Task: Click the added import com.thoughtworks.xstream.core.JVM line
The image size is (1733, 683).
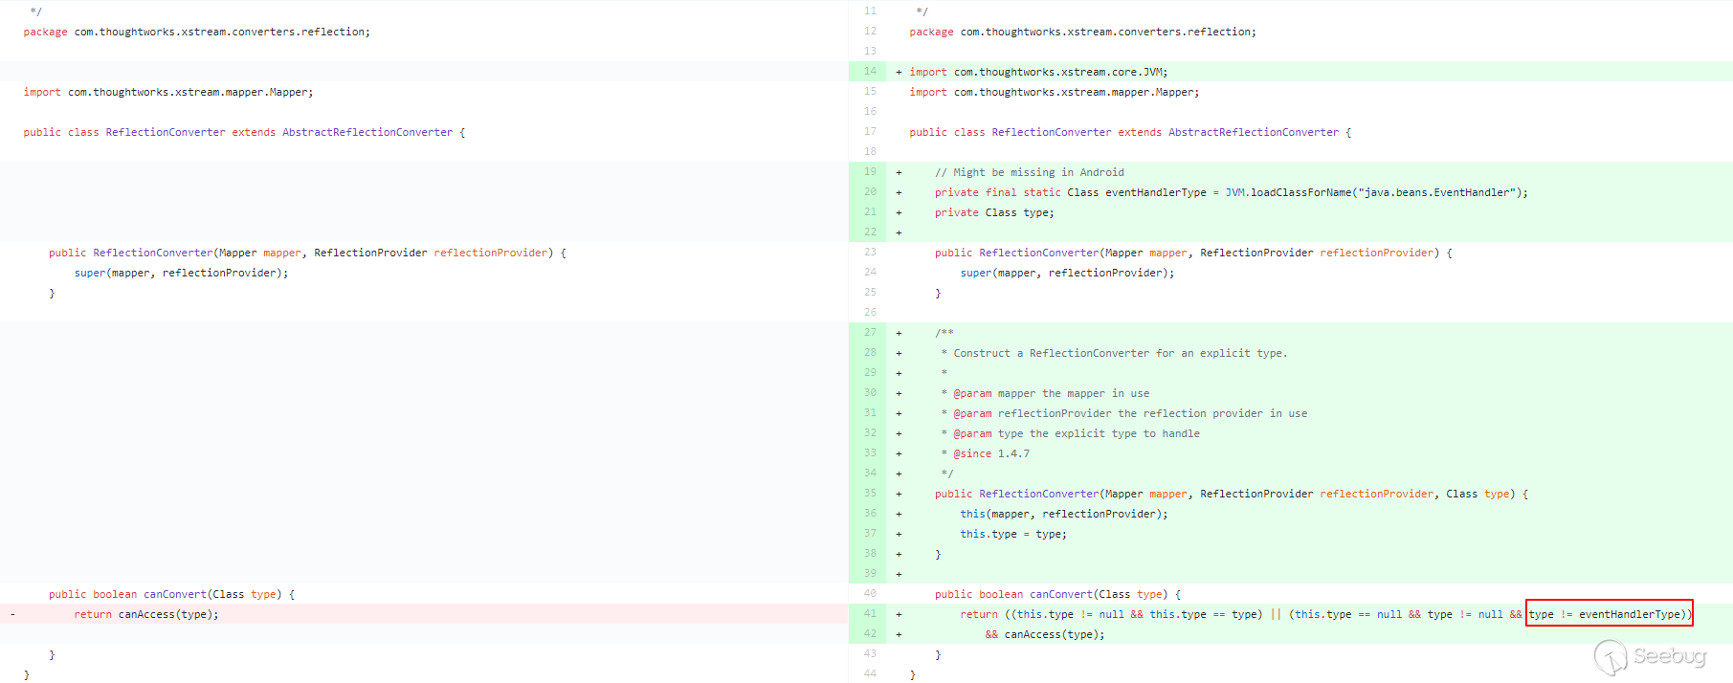Action: [1037, 72]
